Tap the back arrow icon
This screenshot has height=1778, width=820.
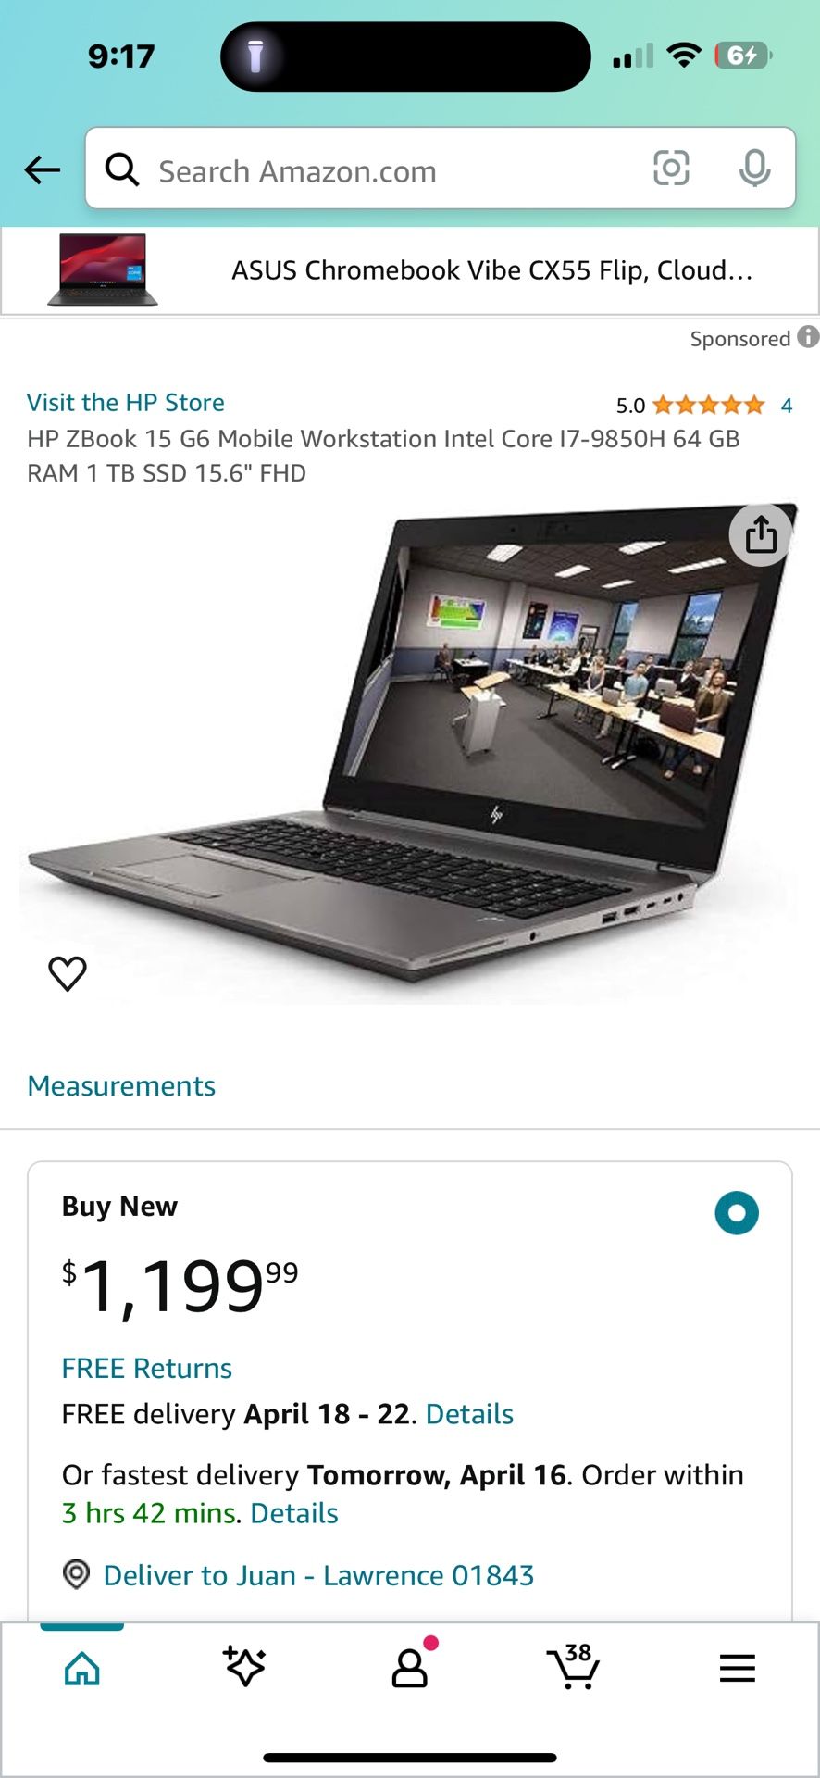[x=43, y=169]
